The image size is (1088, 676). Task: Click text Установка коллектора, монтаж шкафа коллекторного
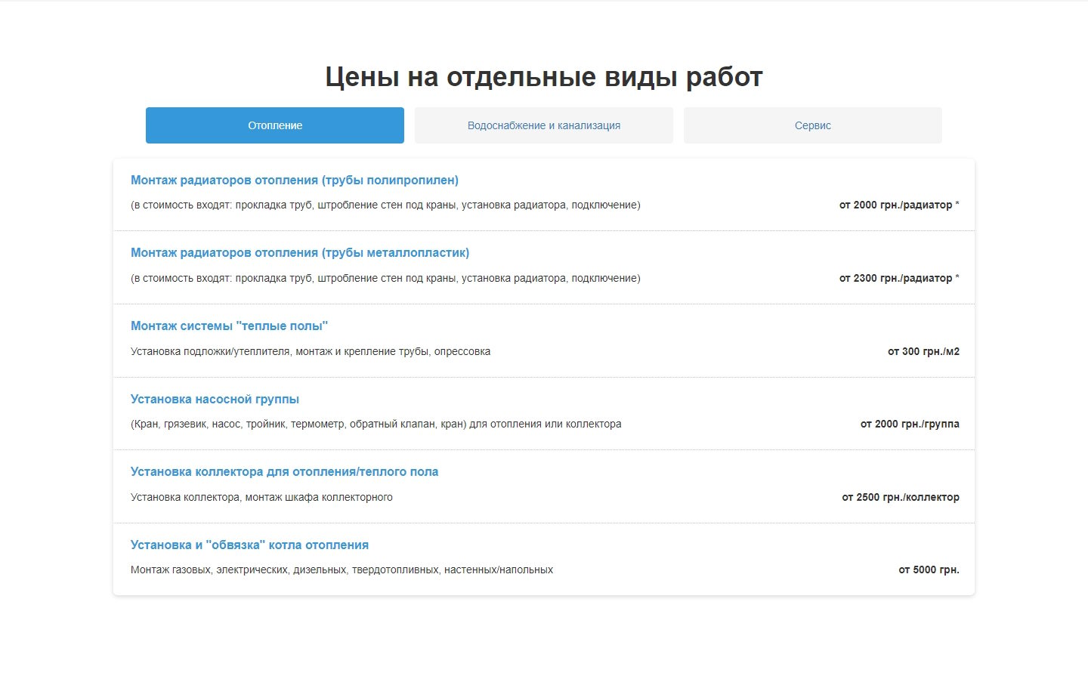pyautogui.click(x=261, y=497)
